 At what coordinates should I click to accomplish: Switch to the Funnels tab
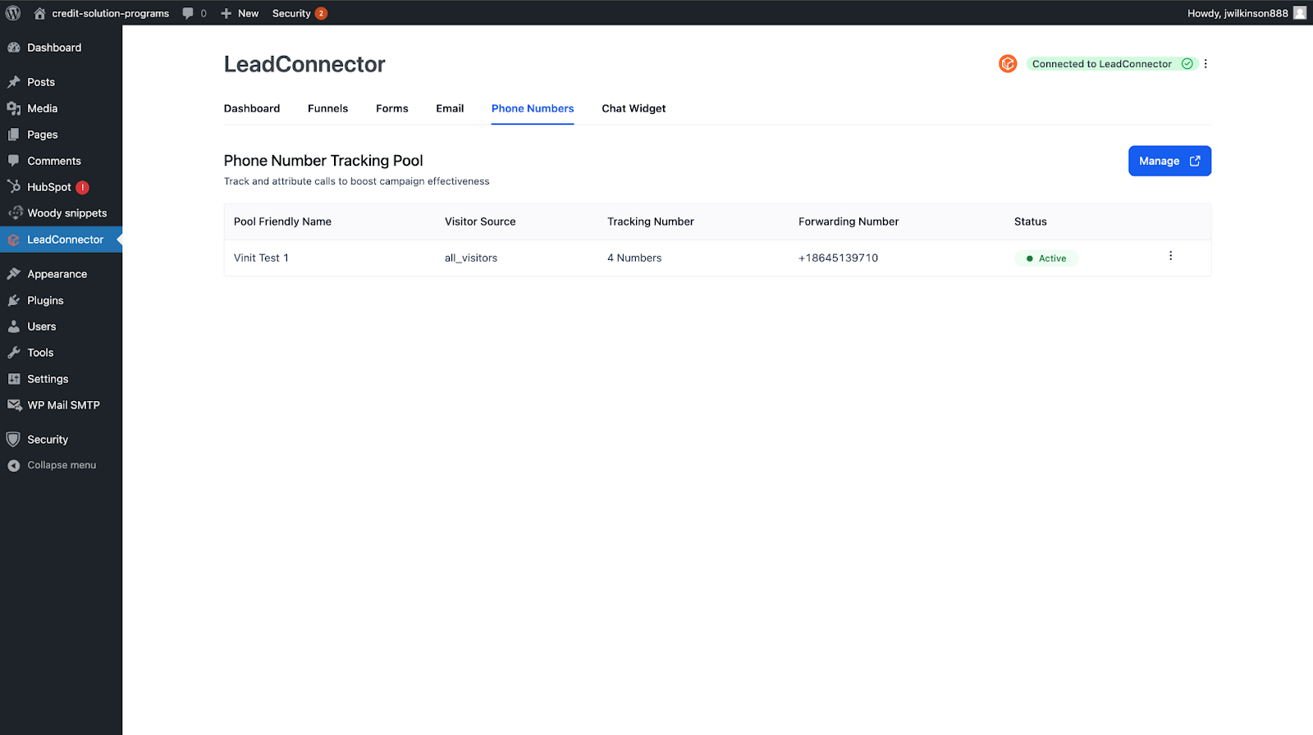[x=327, y=108]
